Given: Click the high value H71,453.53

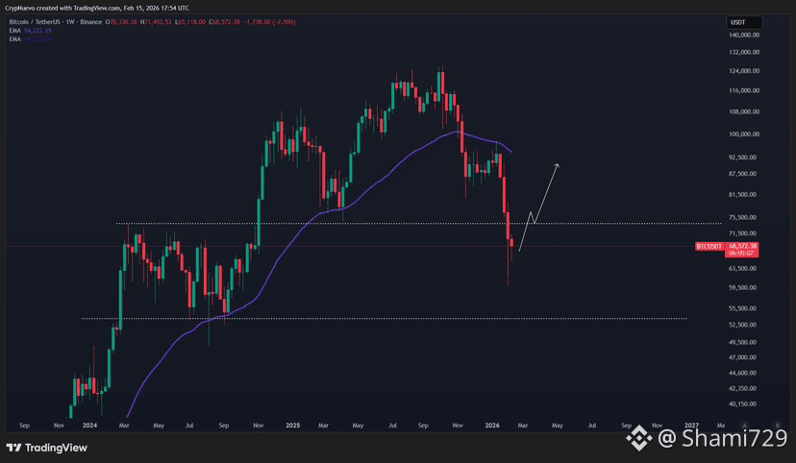Looking at the screenshot, I should 156,22.
